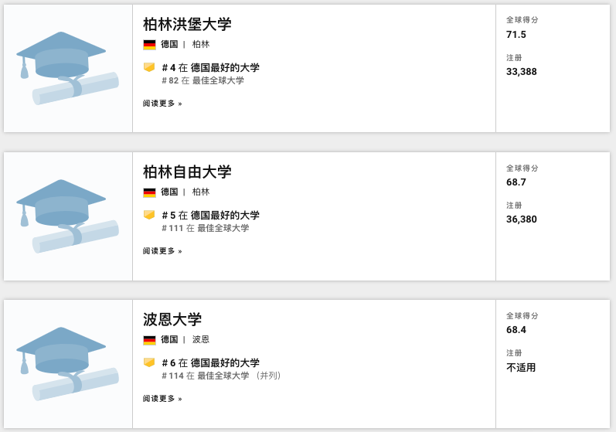Click 阅读更多 under 柏林自由大学
The image size is (616, 432).
162,251
